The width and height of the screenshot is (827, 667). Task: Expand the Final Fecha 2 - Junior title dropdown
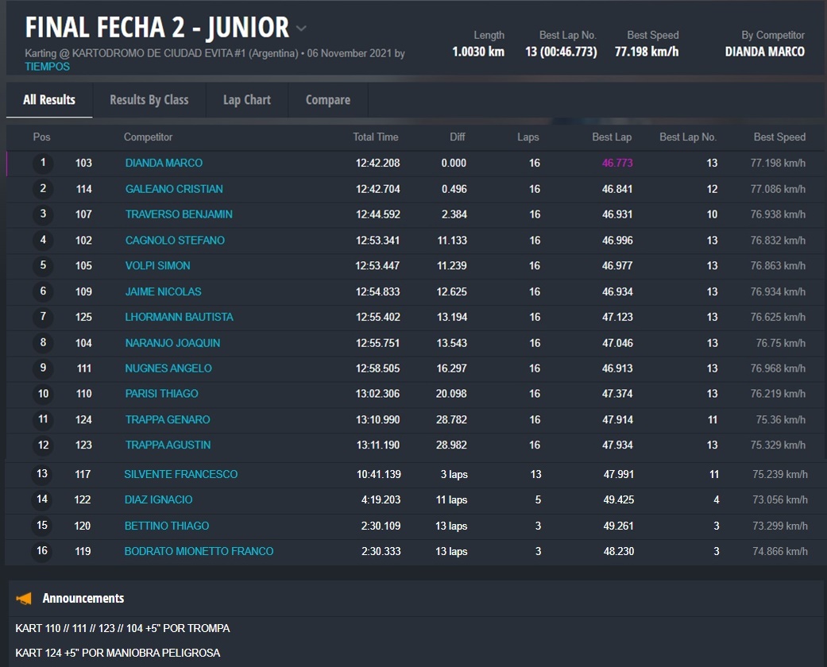click(x=301, y=29)
